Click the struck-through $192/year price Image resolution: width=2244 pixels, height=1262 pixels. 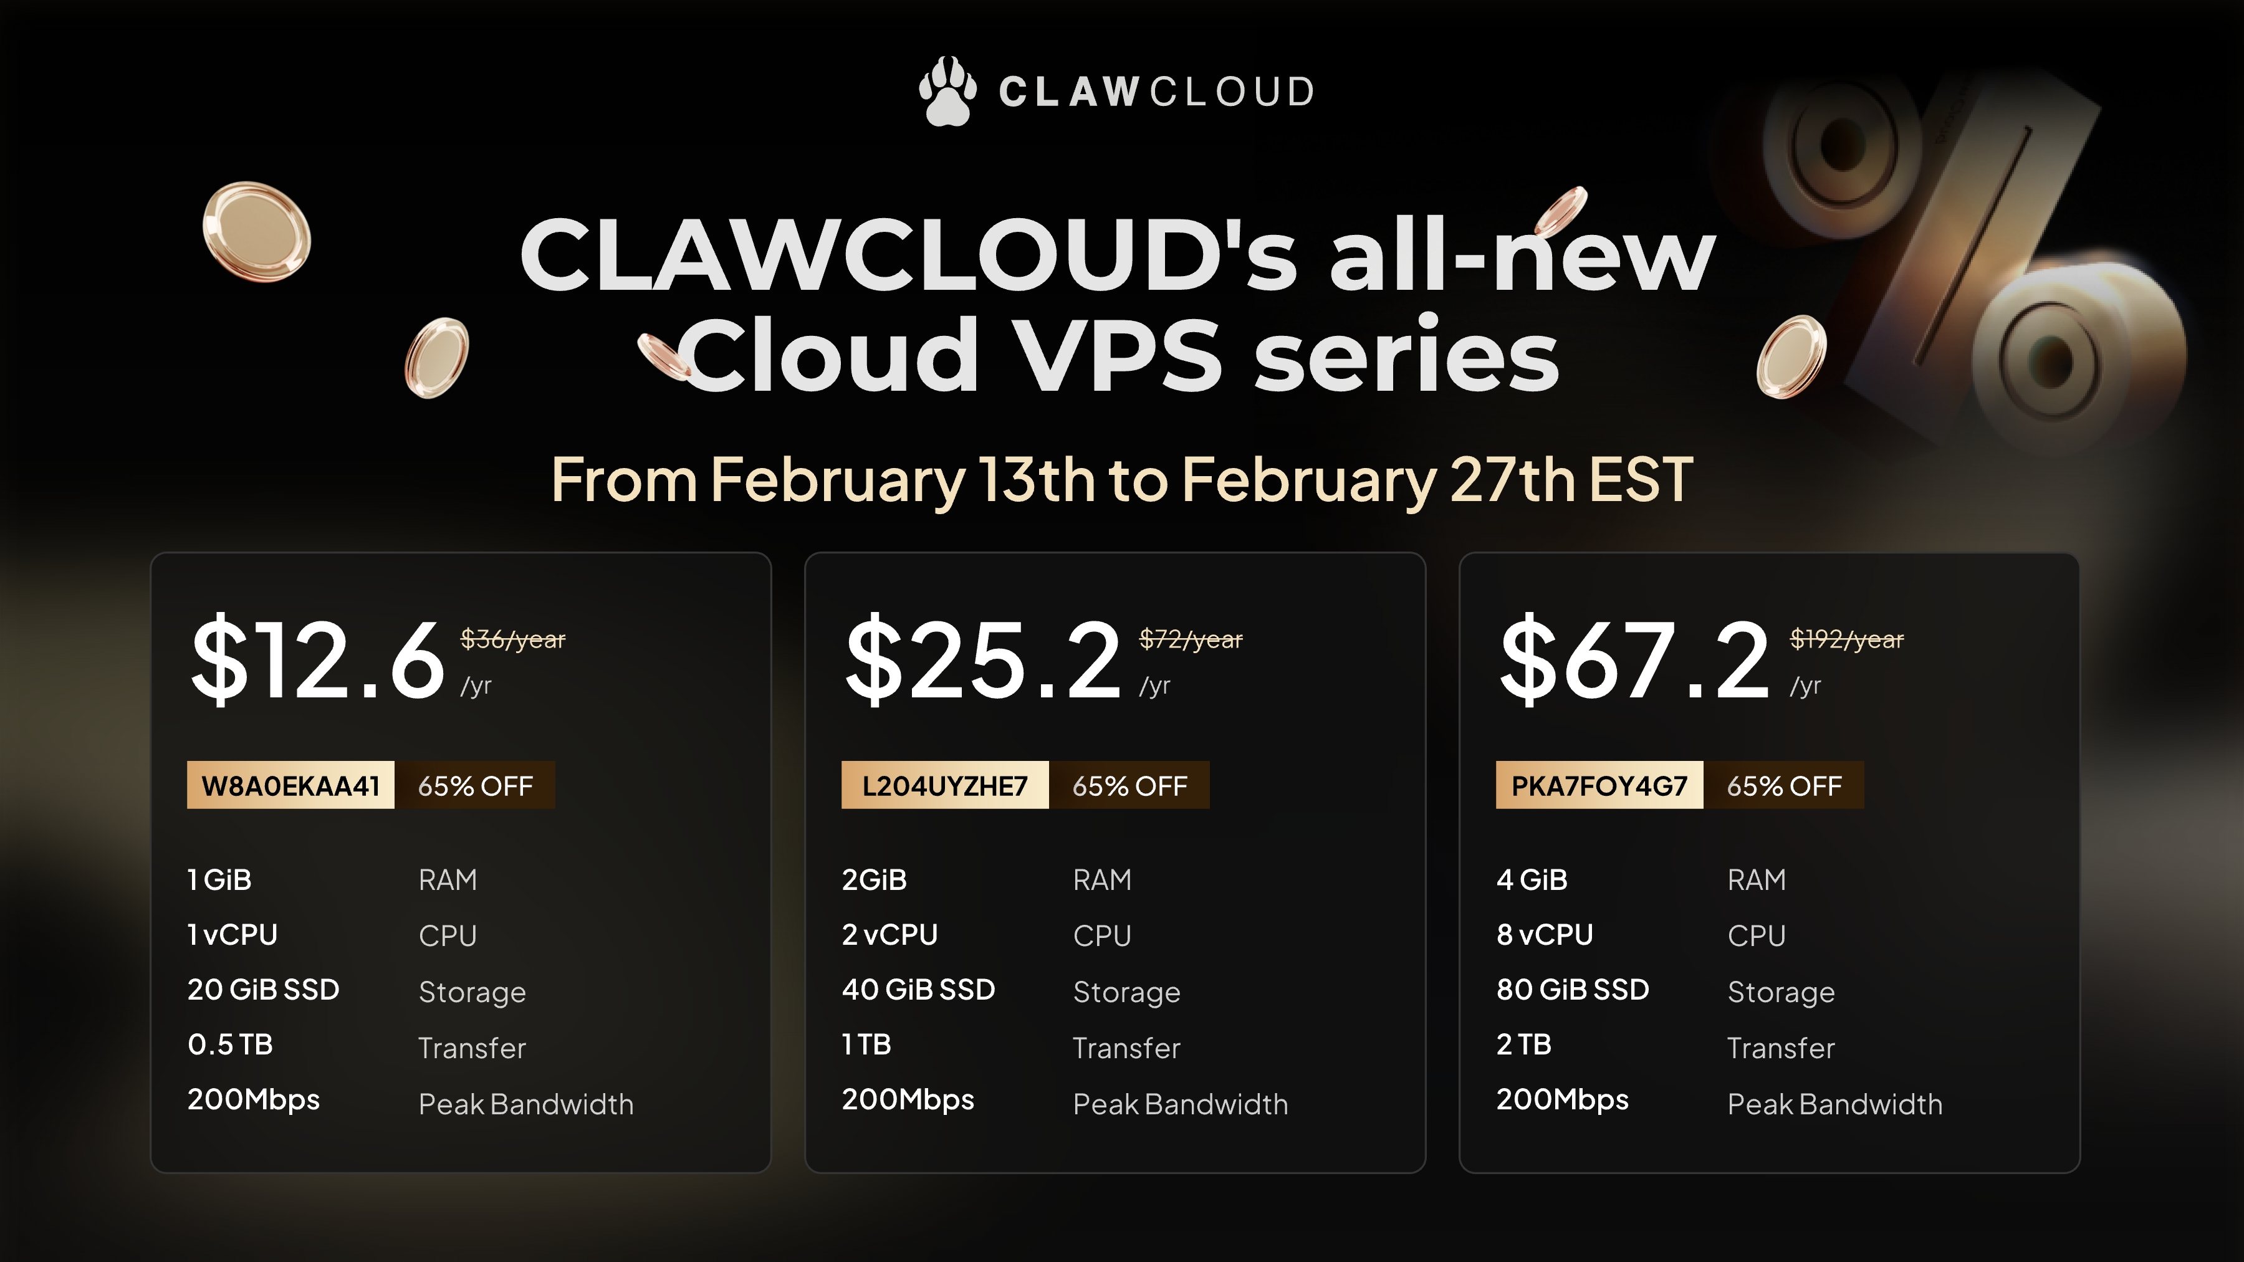1847,639
